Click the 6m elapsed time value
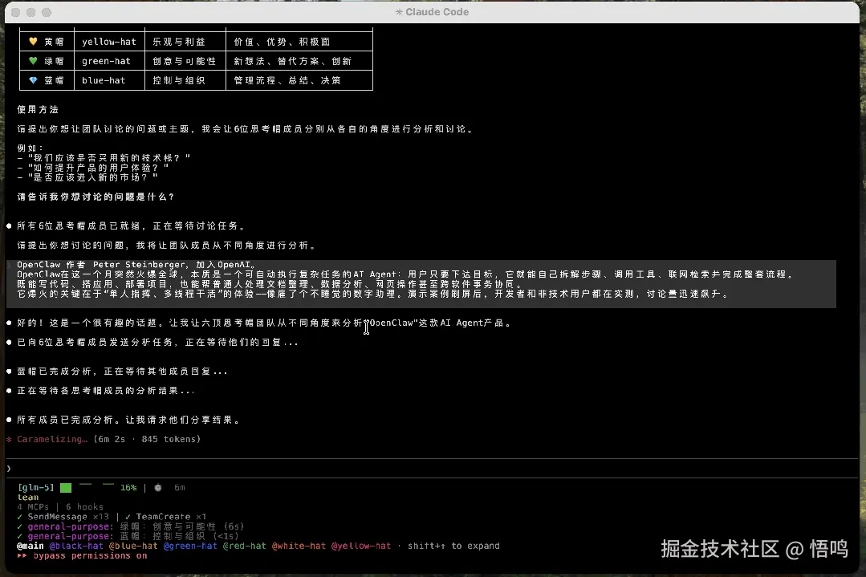The width and height of the screenshot is (866, 577). 180,488
